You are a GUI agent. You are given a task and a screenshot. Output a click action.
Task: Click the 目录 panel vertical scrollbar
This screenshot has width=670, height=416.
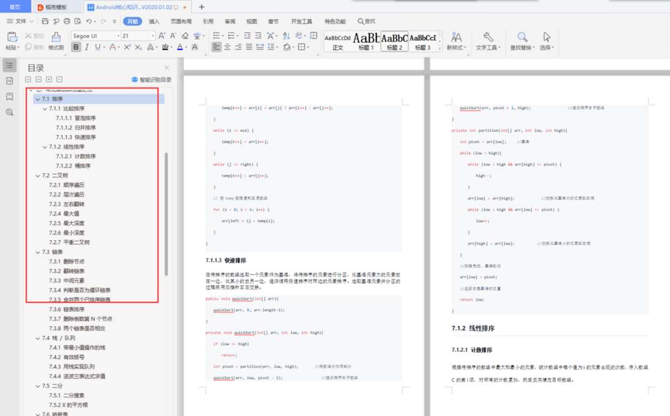click(x=166, y=213)
